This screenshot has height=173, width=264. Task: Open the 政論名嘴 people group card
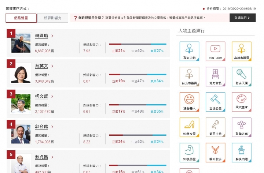point(241,127)
